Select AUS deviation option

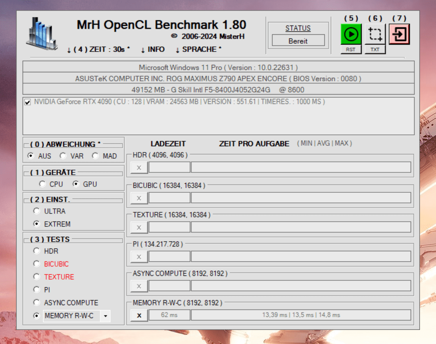(x=31, y=156)
